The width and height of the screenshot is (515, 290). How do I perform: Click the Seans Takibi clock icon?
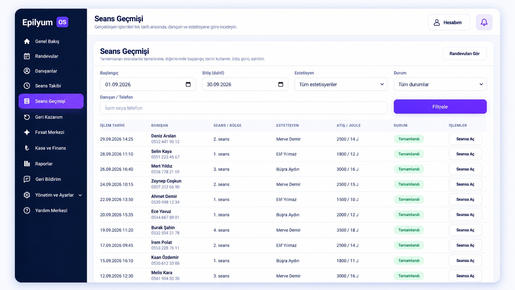tap(27, 86)
